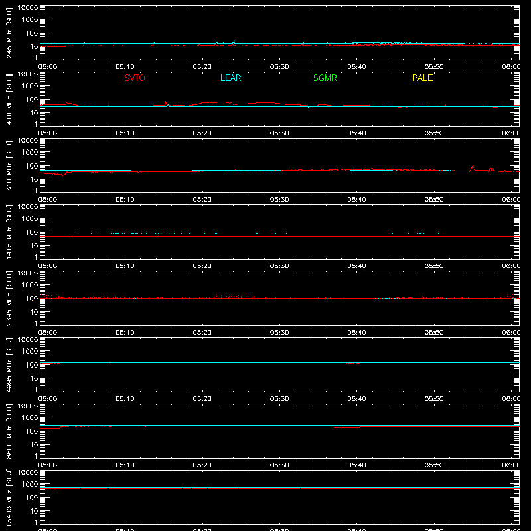Click 05:30 time label below 1415 MHz panel
This screenshot has height=531, width=531.
tap(279, 266)
